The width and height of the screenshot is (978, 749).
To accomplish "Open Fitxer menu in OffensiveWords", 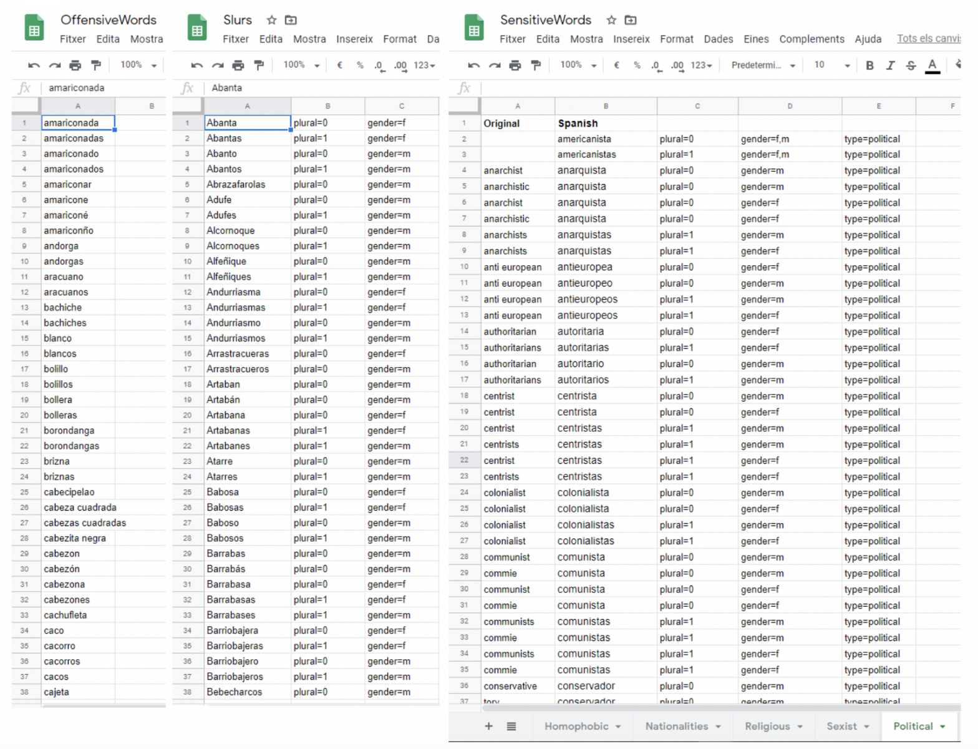I will tap(73, 39).
